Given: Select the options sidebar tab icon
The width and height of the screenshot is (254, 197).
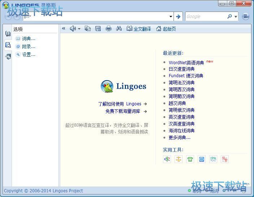Looking at the screenshot, I should tap(8, 45).
